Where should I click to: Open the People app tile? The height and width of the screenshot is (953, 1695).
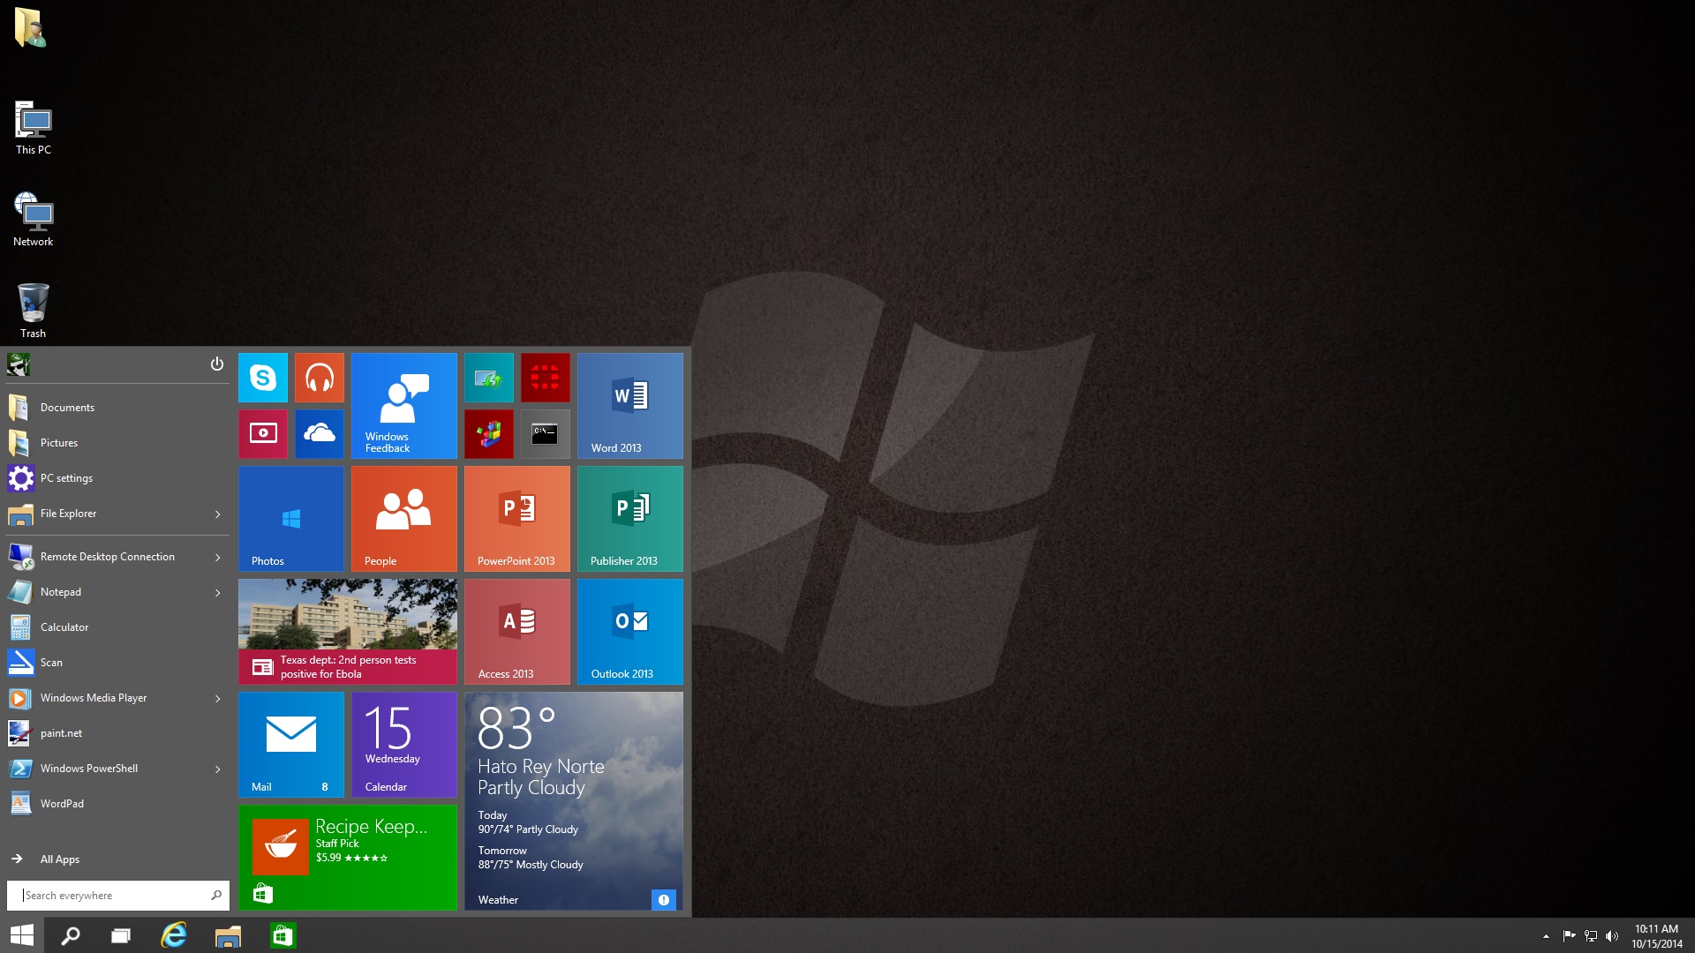403,518
